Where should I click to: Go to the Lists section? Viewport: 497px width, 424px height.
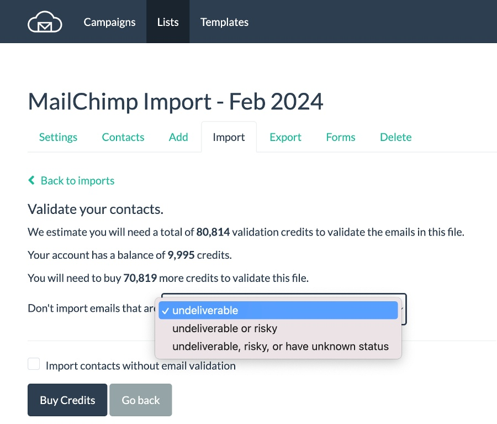click(168, 22)
